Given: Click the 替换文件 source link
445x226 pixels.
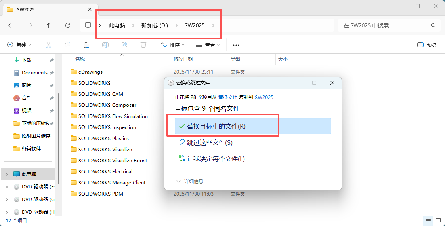Looking at the screenshot, I should 227,97.
